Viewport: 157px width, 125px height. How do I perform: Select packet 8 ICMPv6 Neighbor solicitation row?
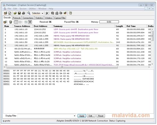pos(77,52)
